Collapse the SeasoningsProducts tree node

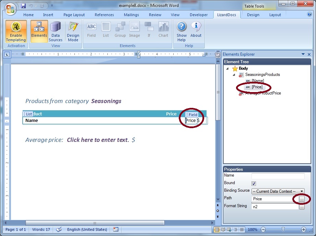point(234,75)
